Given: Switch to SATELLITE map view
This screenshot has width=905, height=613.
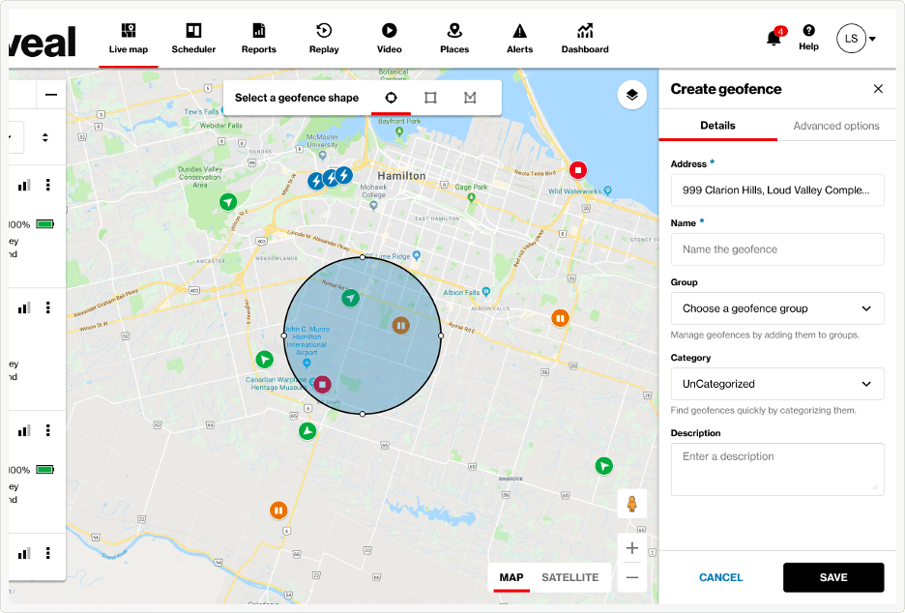Looking at the screenshot, I should point(569,577).
